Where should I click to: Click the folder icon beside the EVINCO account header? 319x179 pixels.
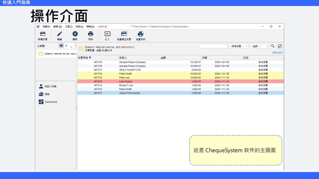(x=81, y=48)
